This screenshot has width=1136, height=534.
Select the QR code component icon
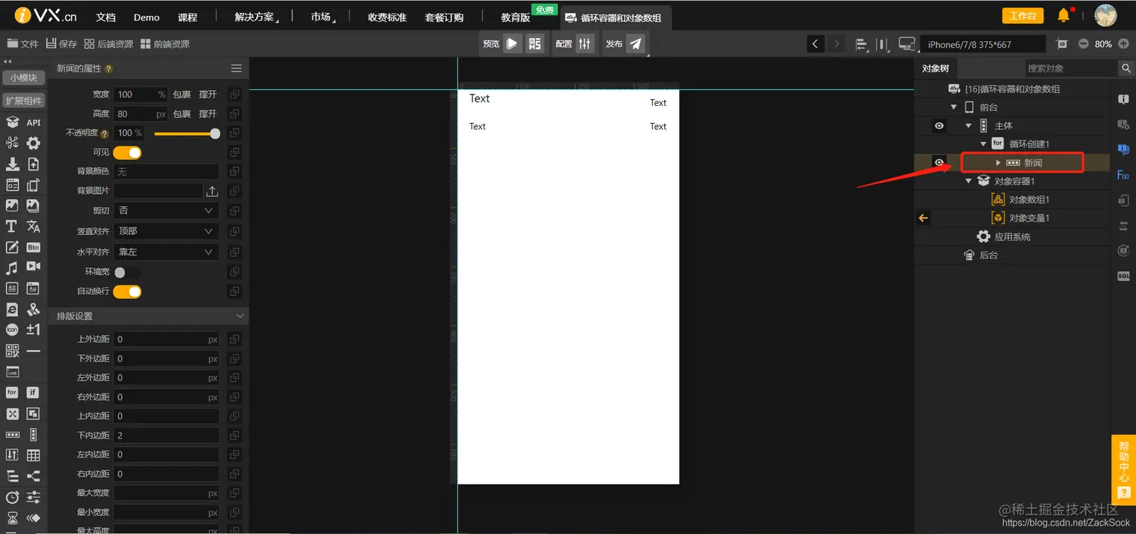pos(12,351)
